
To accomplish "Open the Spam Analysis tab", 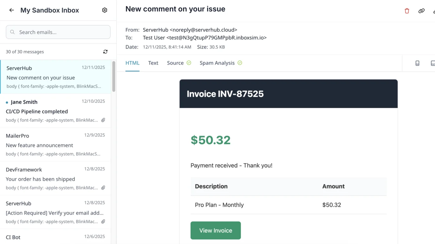I will [217, 63].
